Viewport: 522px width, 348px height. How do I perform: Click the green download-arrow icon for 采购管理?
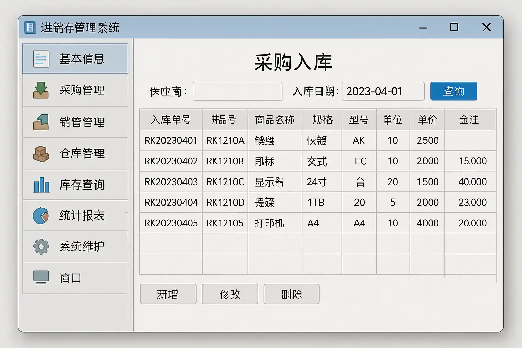(41, 90)
